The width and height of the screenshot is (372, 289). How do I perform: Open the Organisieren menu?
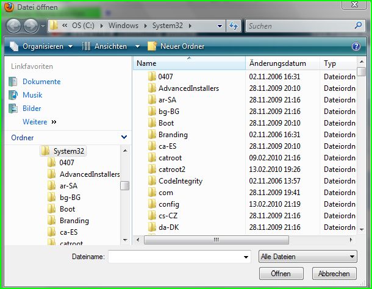(42, 46)
